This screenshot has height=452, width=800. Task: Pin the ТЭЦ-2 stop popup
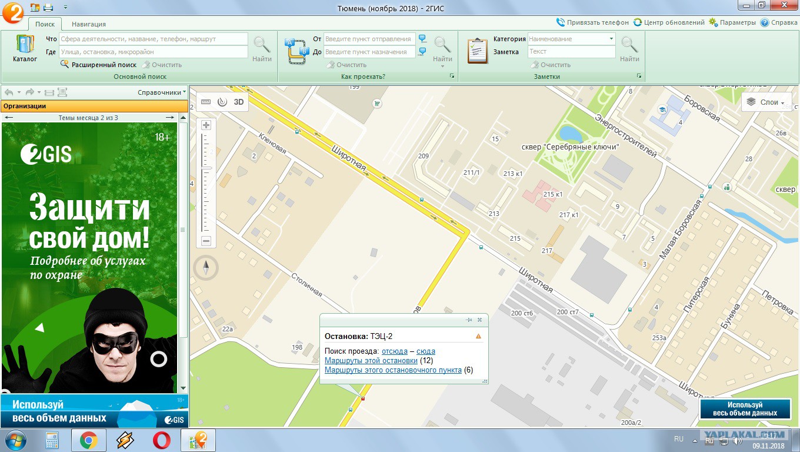469,320
